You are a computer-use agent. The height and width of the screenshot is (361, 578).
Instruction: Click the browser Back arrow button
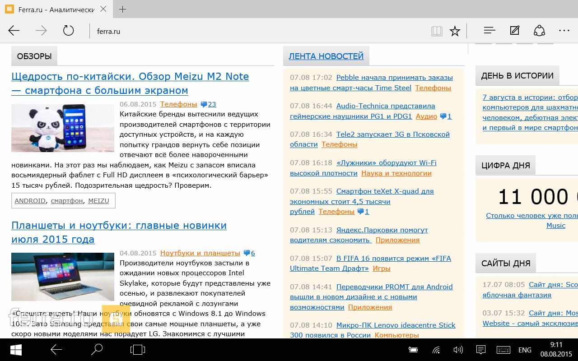click(x=14, y=31)
